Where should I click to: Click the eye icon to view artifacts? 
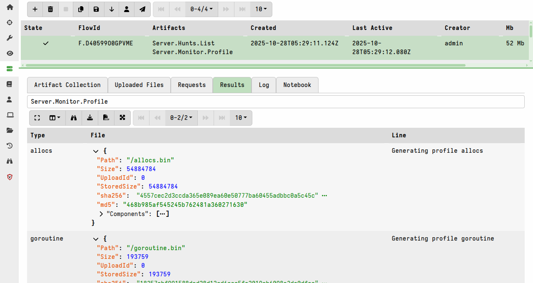(x=9, y=53)
